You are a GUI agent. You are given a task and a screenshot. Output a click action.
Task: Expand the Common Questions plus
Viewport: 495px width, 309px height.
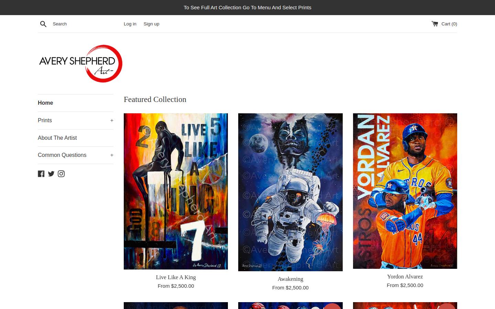[112, 155]
